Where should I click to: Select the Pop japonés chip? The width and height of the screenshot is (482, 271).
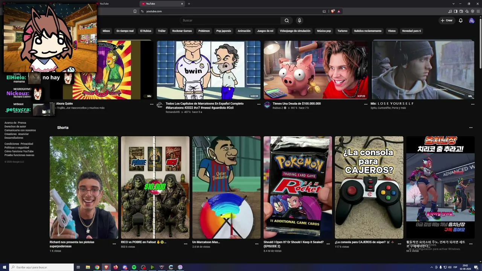tap(224, 31)
